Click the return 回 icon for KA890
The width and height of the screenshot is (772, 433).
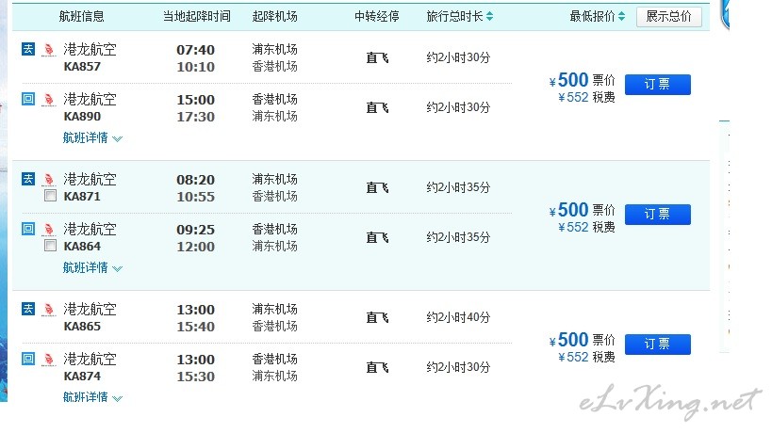pos(28,99)
